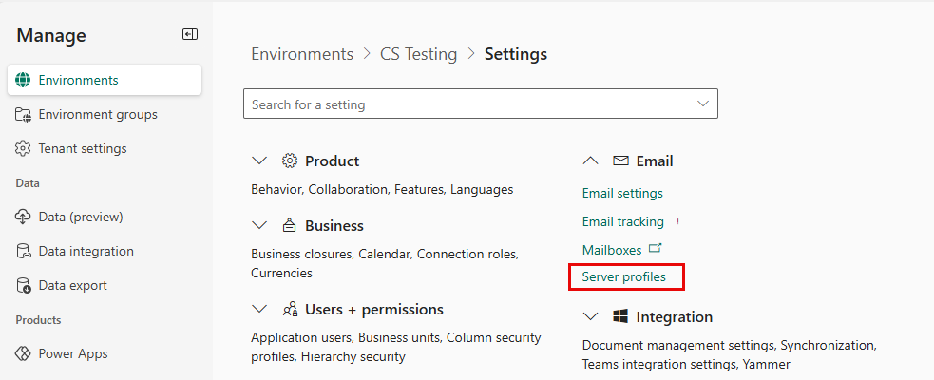
Task: Open the setting search dropdown arrow
Action: 703,104
